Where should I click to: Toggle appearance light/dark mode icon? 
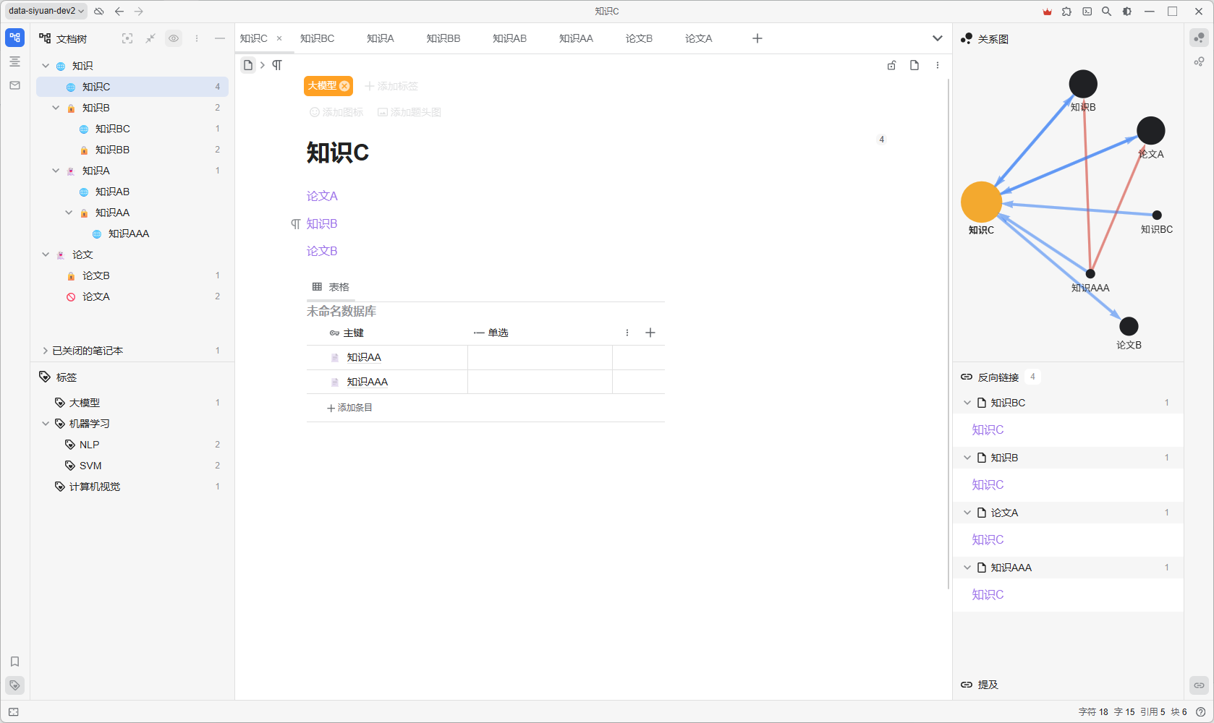pos(1127,12)
